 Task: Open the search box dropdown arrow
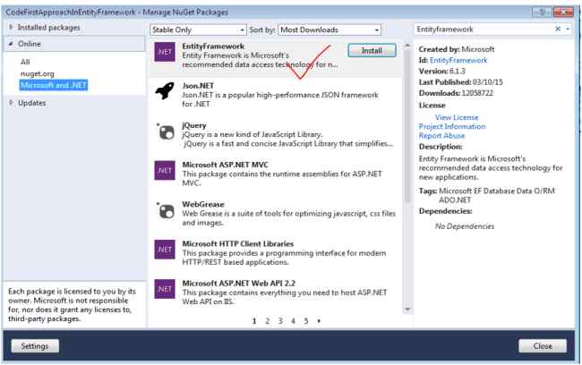[568, 29]
